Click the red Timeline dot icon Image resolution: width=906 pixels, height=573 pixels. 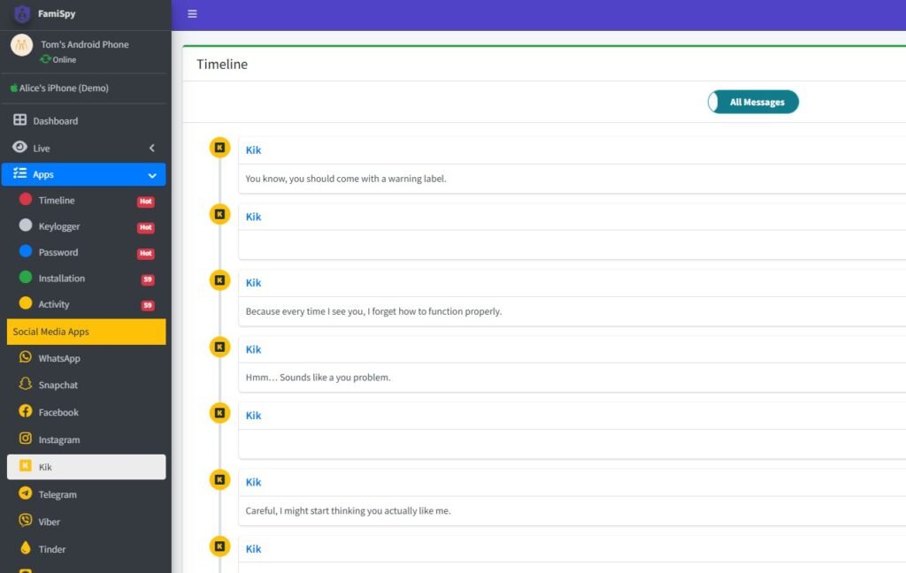[x=26, y=199]
